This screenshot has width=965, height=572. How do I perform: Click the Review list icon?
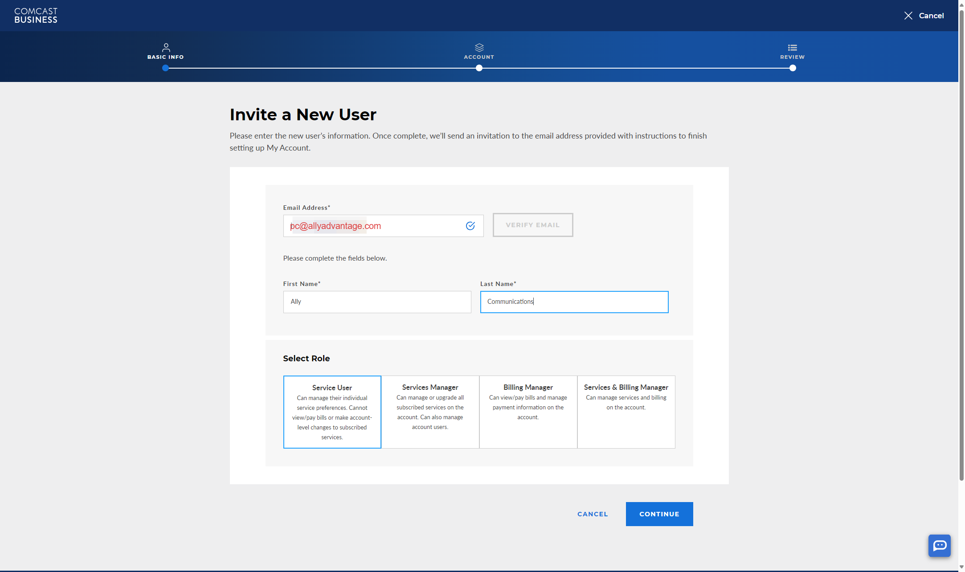[x=792, y=47]
